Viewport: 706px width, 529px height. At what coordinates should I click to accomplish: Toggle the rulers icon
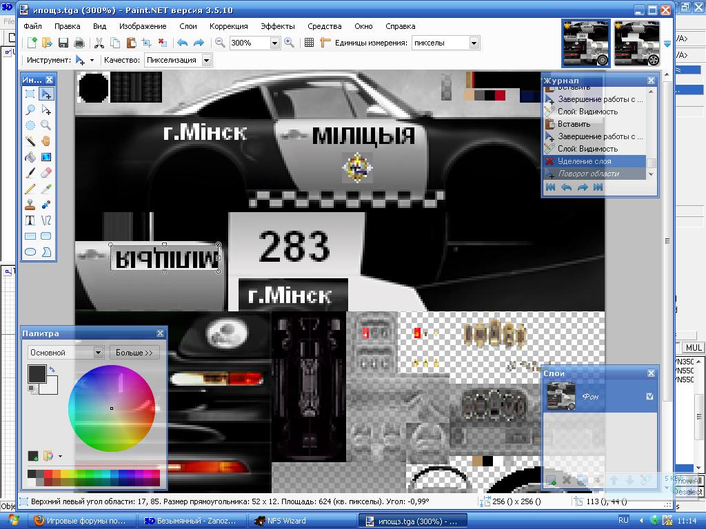[x=325, y=43]
